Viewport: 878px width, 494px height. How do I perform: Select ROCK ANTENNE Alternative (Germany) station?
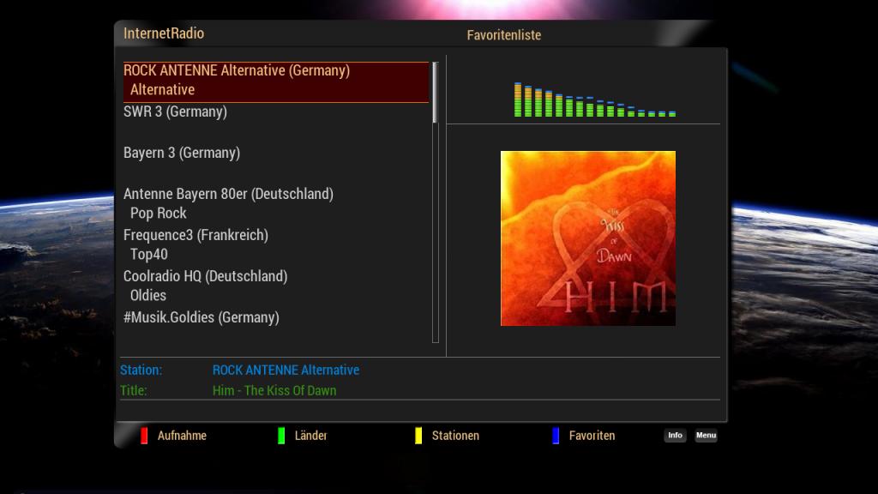tap(276, 81)
